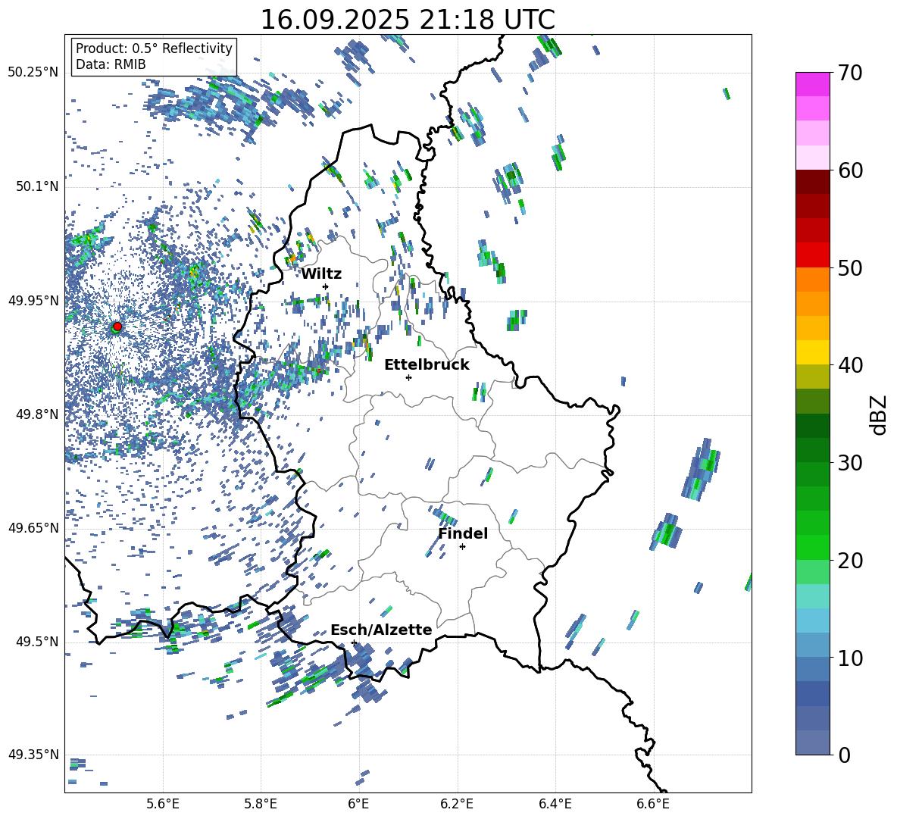The height and width of the screenshot is (819, 897).
Task: Click the Findel city label
Action: click(x=463, y=533)
